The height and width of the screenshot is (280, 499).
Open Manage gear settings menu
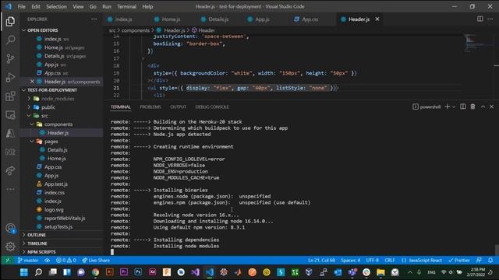(10, 247)
